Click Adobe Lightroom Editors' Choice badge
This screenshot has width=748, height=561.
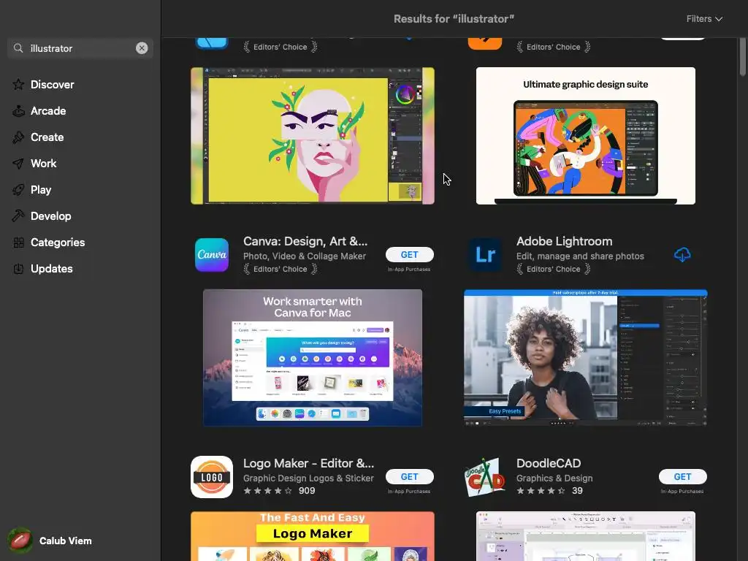pos(554,269)
